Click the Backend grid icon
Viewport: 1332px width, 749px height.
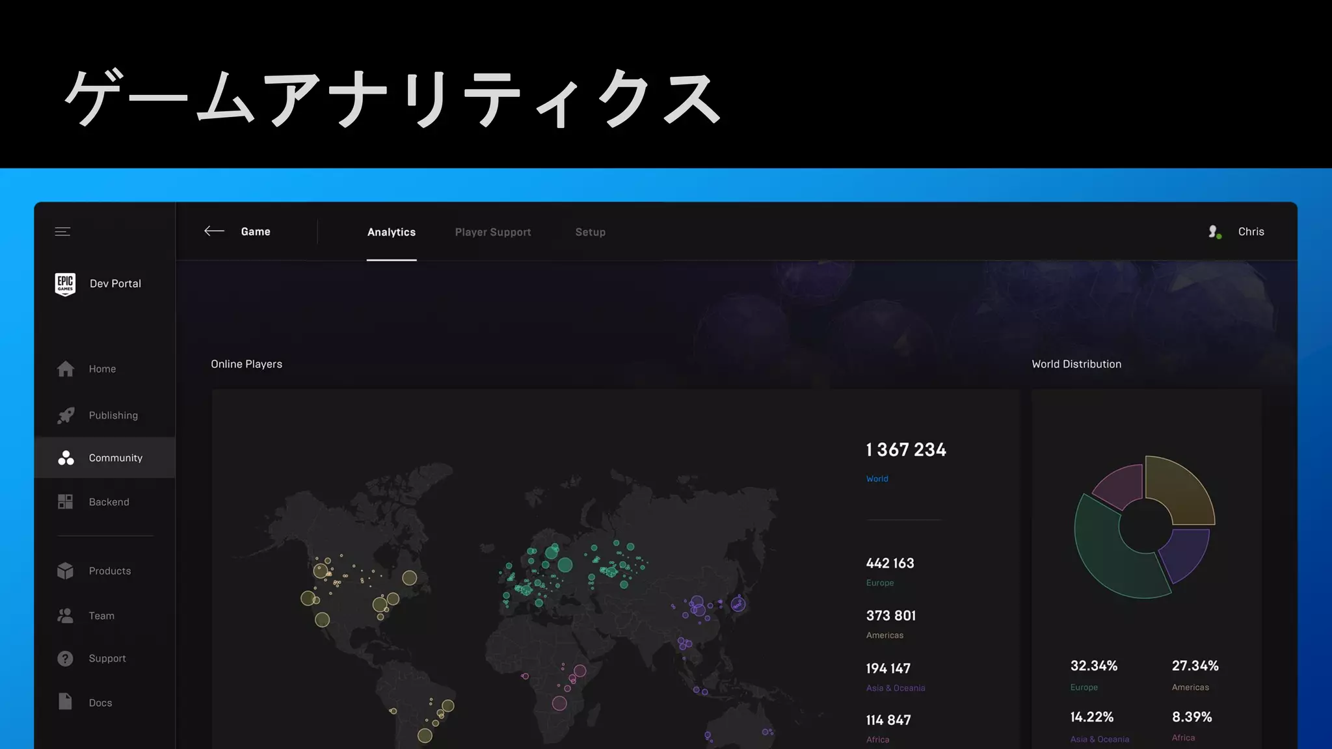click(65, 502)
